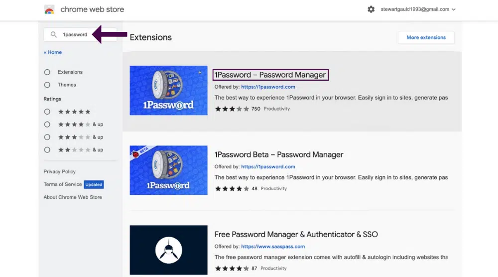Image resolution: width=498 pixels, height=277 pixels.
Task: Open the https://www.saaspass.com link
Action: (x=273, y=247)
